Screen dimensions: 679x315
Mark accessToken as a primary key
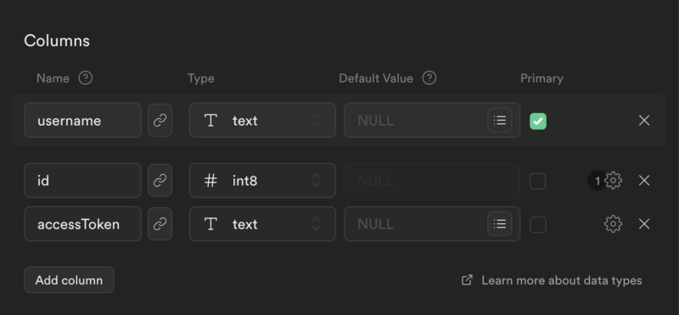(538, 224)
